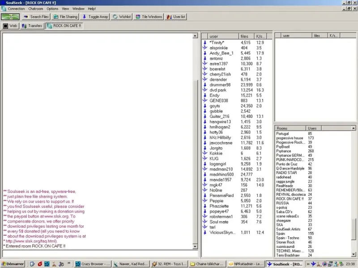Open the User list button
This screenshot has height=268, width=358.
[175, 17]
